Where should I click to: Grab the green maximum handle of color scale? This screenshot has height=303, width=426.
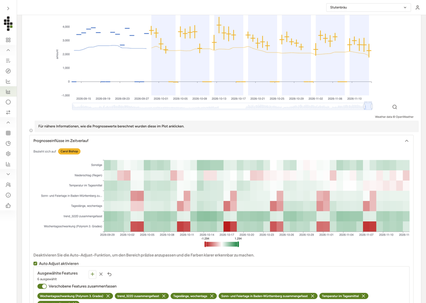coord(238,244)
